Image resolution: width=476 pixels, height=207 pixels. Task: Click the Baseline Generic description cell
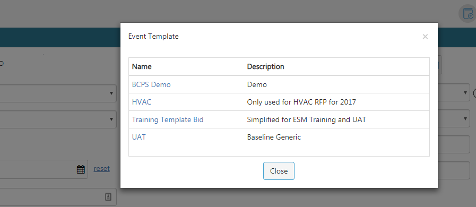(x=274, y=137)
